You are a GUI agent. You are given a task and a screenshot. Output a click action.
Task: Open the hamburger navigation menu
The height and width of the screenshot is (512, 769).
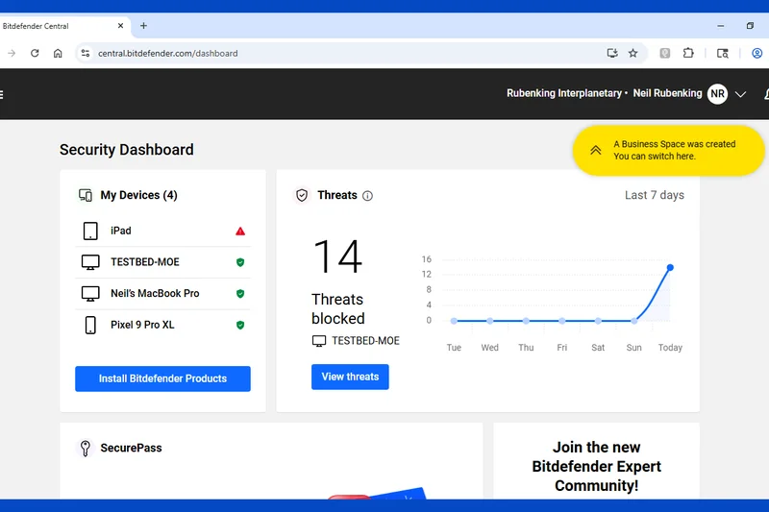coord(2,94)
